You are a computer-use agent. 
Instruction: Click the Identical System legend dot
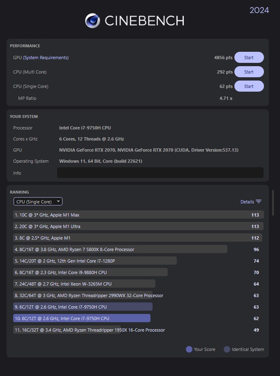[x=227, y=349]
